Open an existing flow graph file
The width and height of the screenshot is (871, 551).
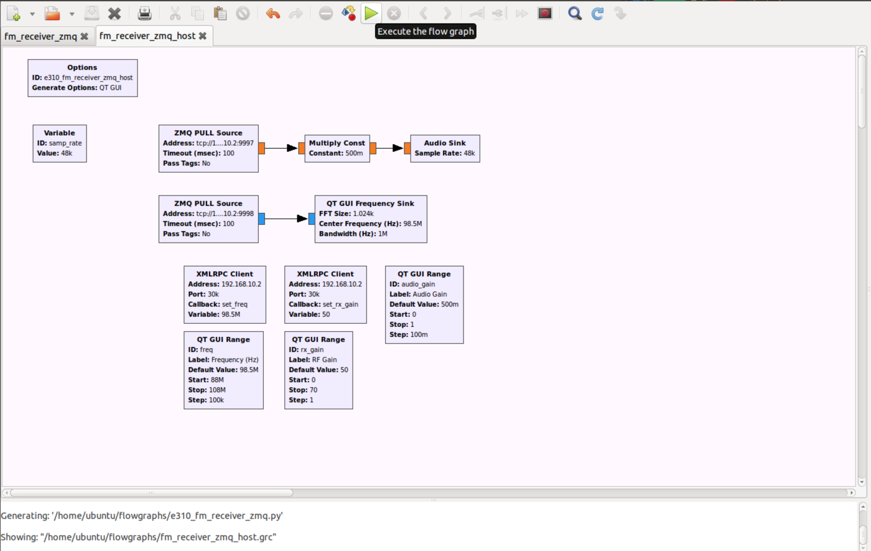pyautogui.click(x=51, y=13)
